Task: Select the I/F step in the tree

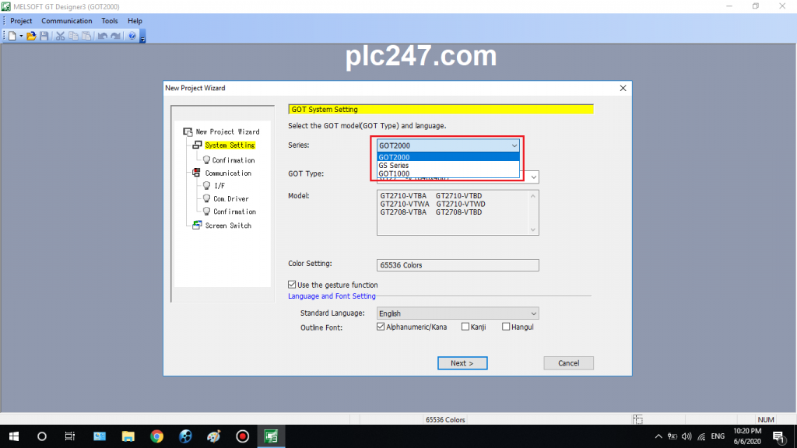Action: tap(219, 186)
